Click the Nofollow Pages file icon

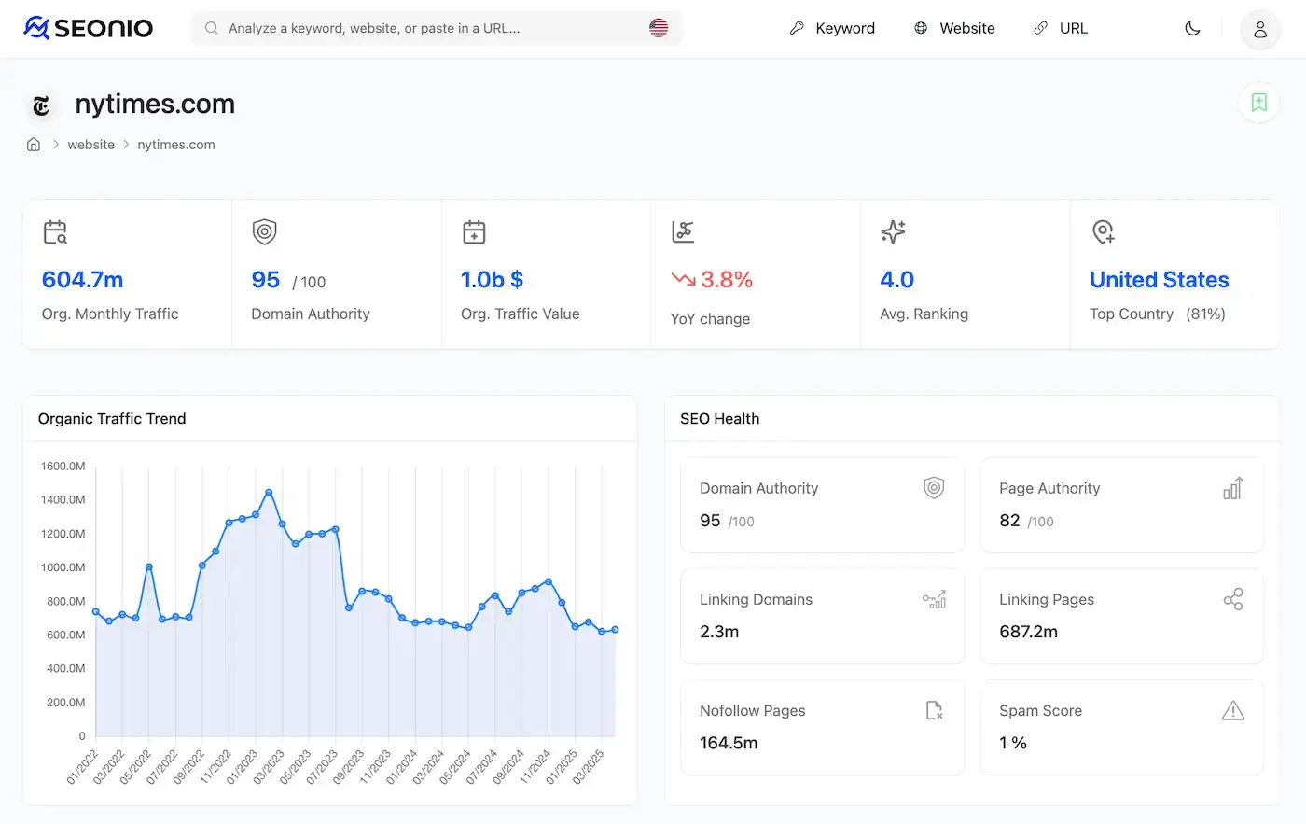pos(934,711)
